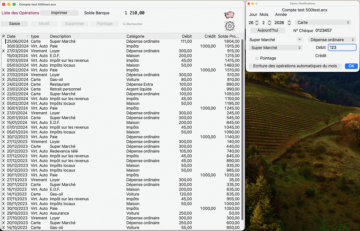The image size is (360, 231).
Task: Click the Catégorie column header
Action: point(147,36)
